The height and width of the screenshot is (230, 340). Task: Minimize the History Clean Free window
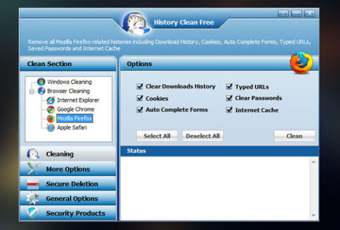(297, 13)
